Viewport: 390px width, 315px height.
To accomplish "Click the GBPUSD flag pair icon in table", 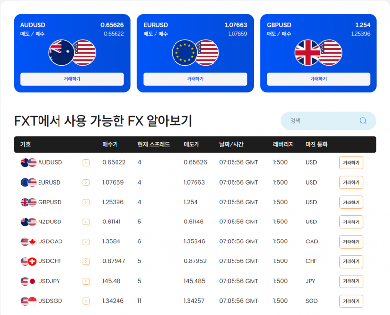I will point(29,202).
